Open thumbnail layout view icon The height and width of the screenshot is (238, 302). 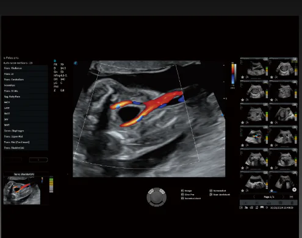tap(291, 197)
